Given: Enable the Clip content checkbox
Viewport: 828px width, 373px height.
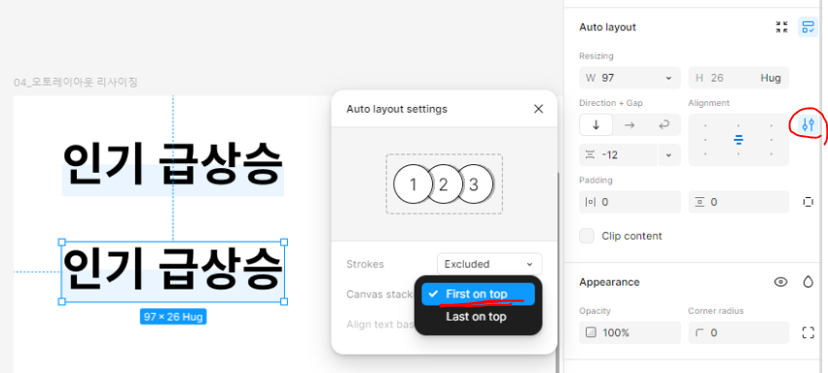Looking at the screenshot, I should coord(587,236).
